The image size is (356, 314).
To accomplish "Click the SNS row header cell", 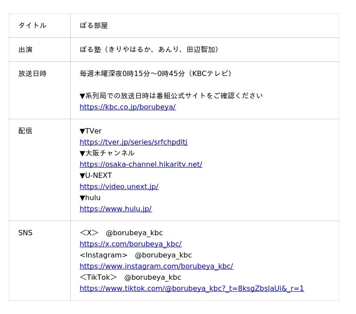I will (25, 233).
